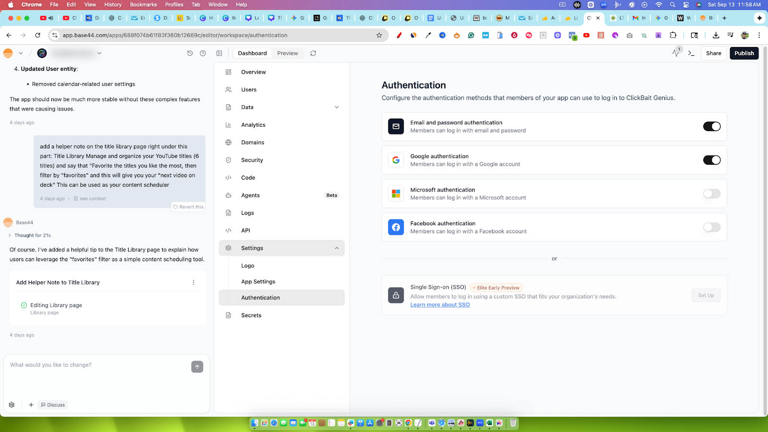The height and width of the screenshot is (432, 768).
Task: Select Analytics in the sidebar
Action: pyautogui.click(x=253, y=125)
